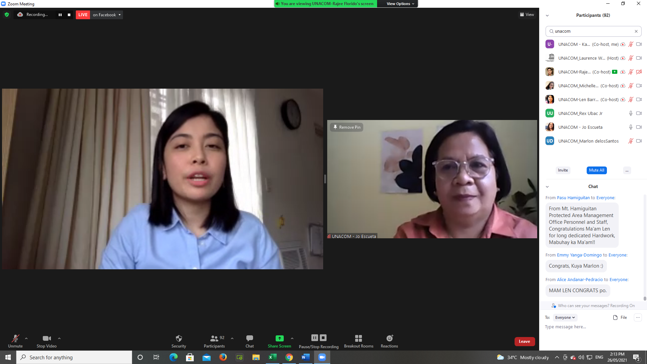Click the system volume tray icon
Screen dimensions: 647x364
coord(581,357)
